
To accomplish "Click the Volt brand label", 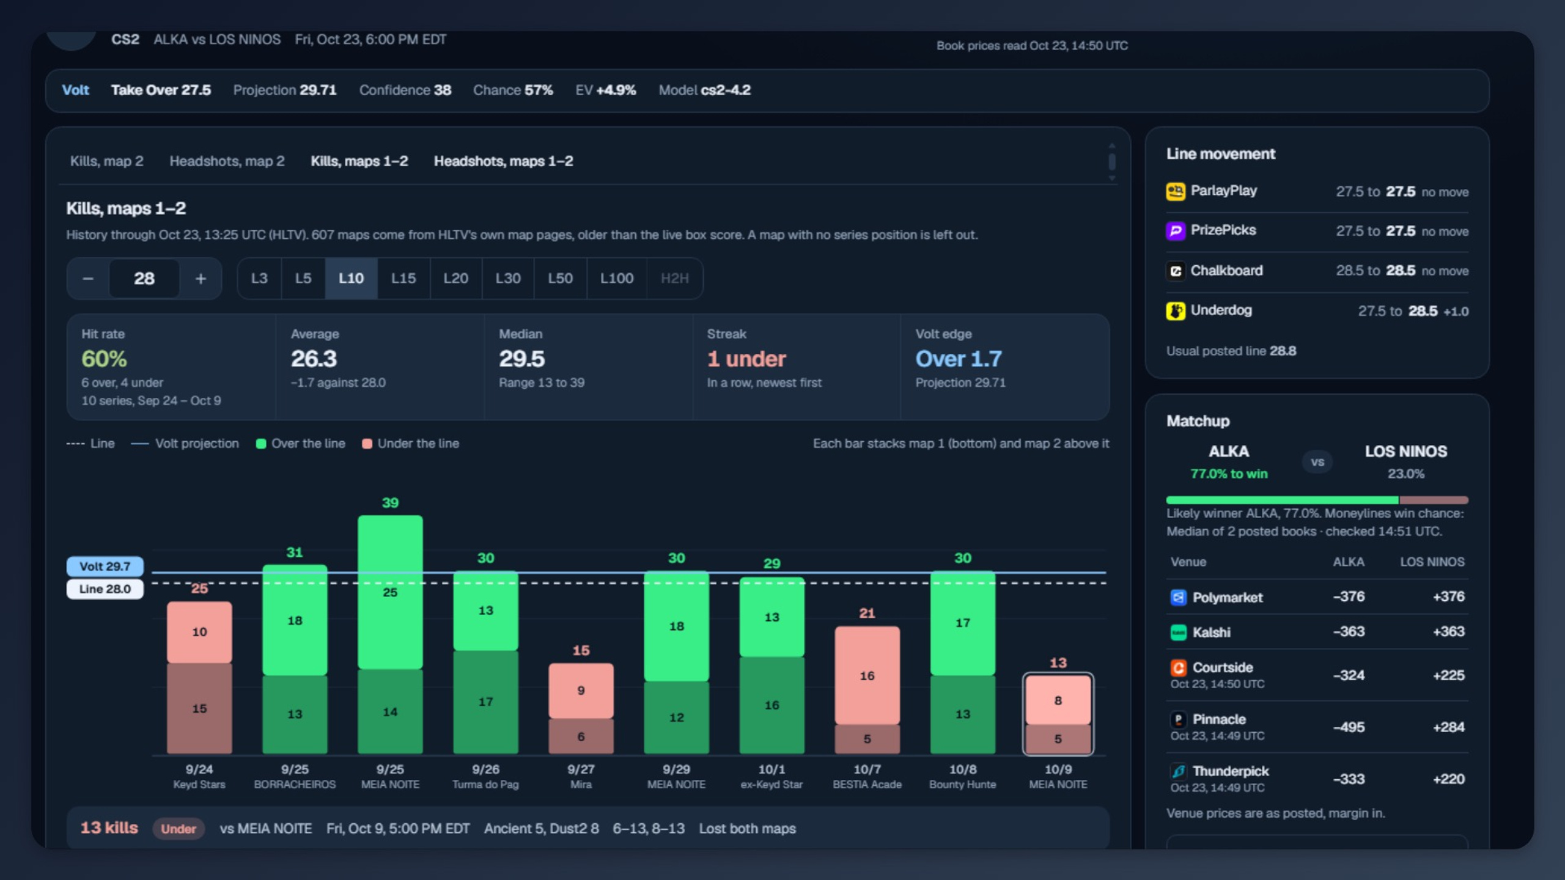I will pos(75,90).
